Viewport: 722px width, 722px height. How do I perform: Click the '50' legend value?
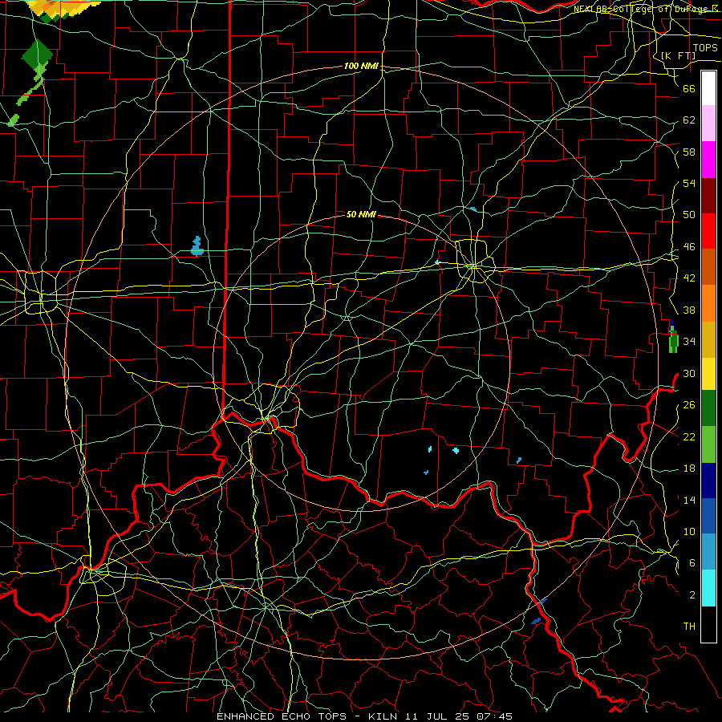pos(689,215)
